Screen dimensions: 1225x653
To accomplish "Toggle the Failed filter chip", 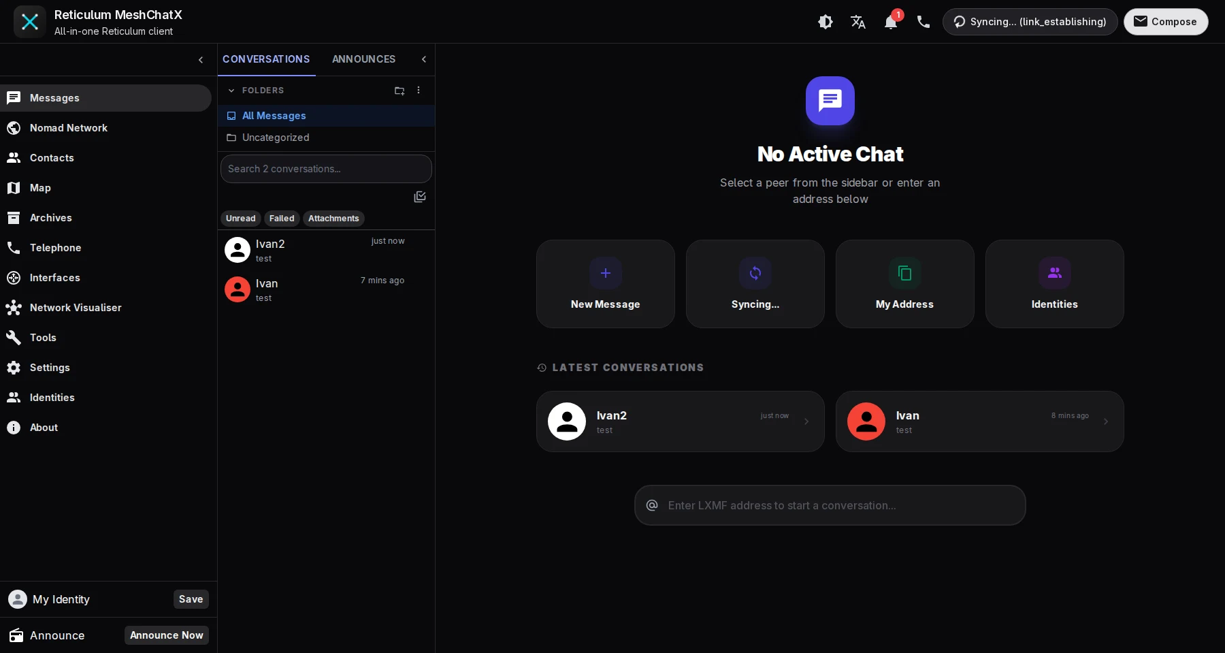I will point(282,219).
